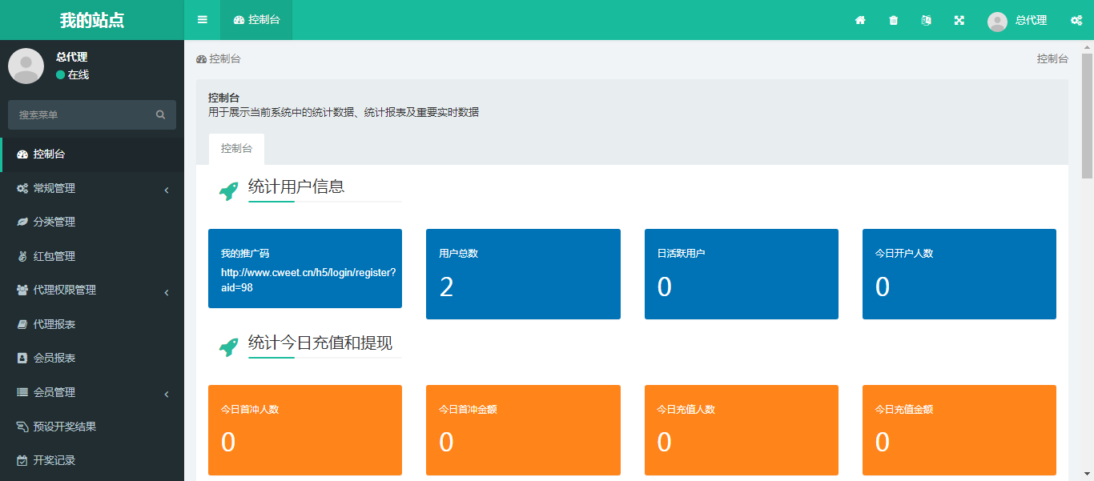Click the 搜索菜单 search field
The width and height of the screenshot is (1094, 481).
pyautogui.click(x=80, y=115)
